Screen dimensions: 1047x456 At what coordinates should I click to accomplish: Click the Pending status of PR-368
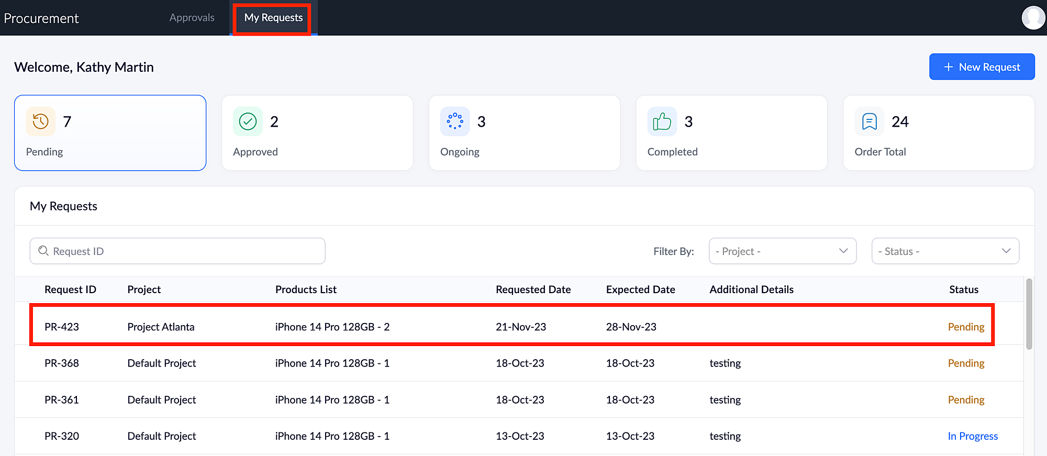pos(966,363)
